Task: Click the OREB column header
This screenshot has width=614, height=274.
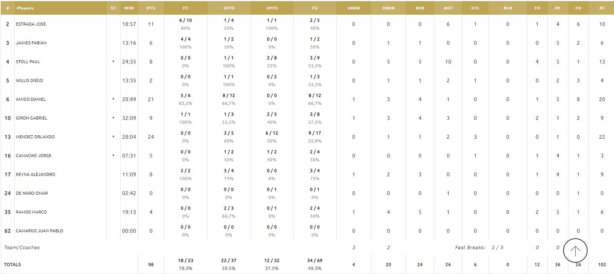Action: 353,8
